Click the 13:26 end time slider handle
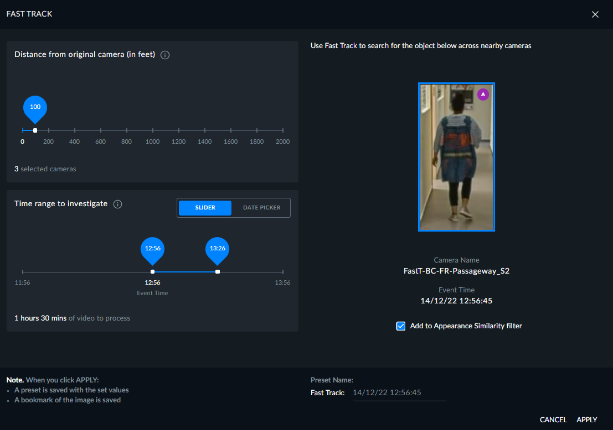Image resolution: width=613 pixels, height=430 pixels. pos(218,271)
